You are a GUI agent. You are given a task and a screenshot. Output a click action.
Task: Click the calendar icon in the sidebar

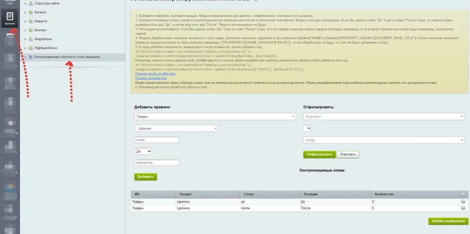coord(10,36)
